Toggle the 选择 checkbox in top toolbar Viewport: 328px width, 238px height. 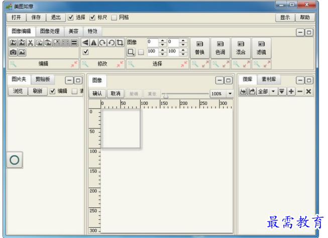point(71,18)
